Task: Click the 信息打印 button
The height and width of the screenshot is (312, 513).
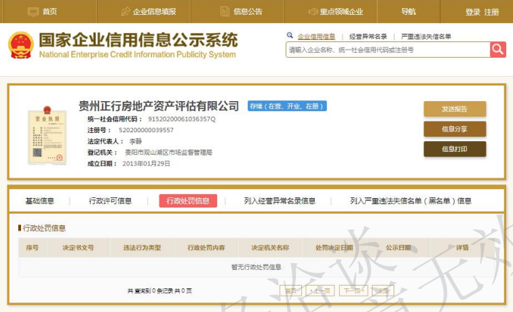Action: click(x=455, y=149)
